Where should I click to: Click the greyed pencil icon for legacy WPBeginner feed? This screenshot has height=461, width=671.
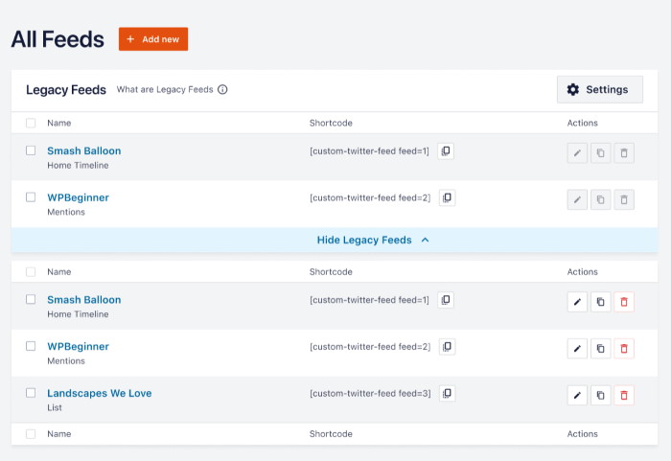577,199
